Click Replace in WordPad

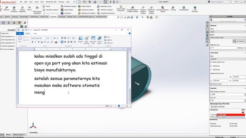pyautogui.click(x=108, y=40)
